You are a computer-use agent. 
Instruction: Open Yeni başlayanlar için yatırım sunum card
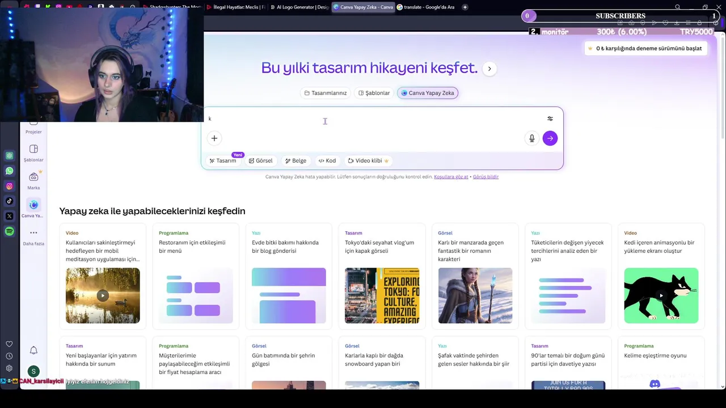tap(103, 363)
